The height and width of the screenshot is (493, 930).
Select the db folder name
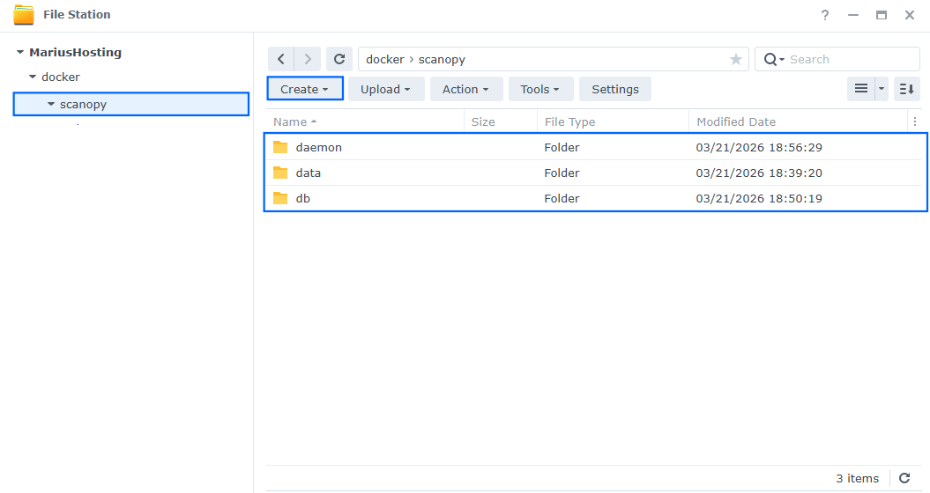303,198
